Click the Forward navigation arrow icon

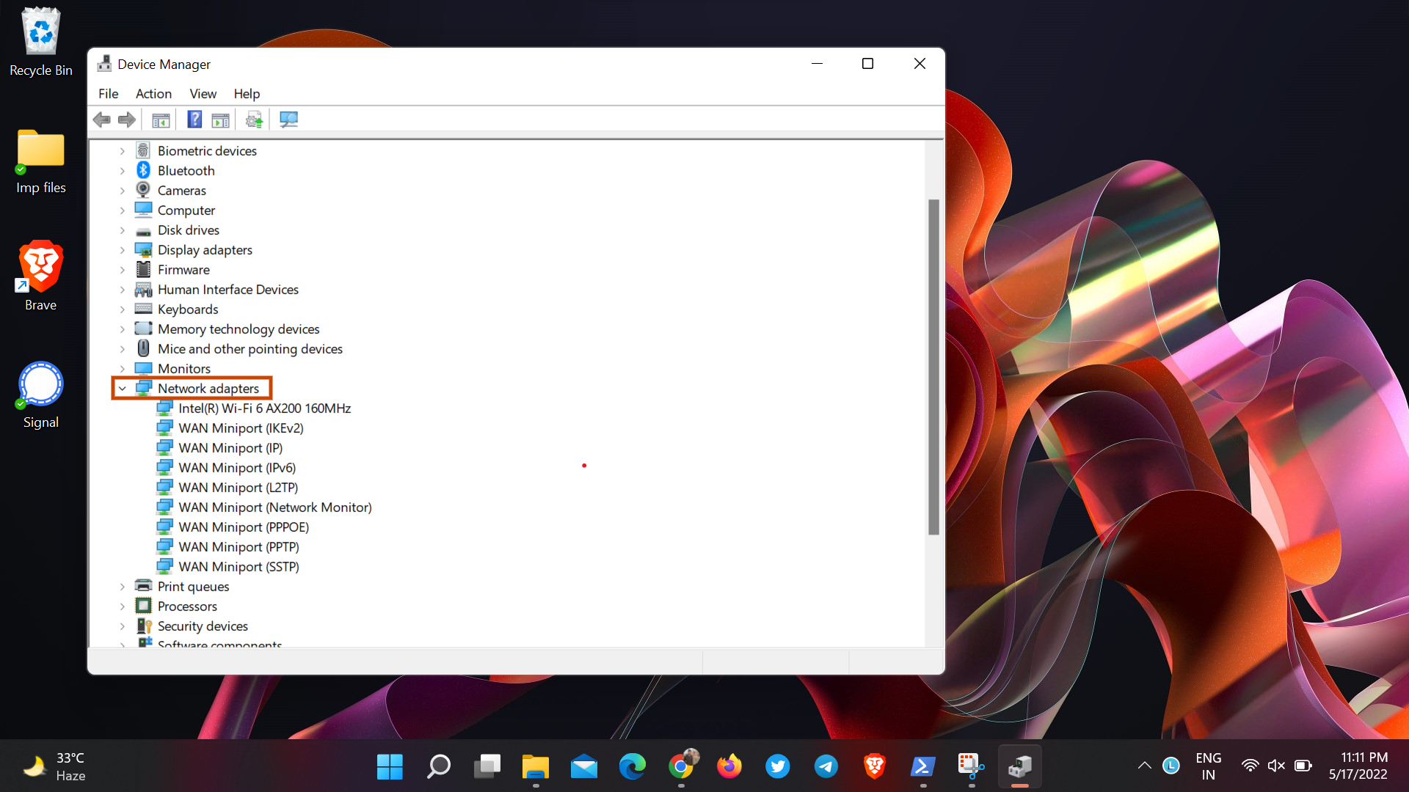(x=127, y=118)
